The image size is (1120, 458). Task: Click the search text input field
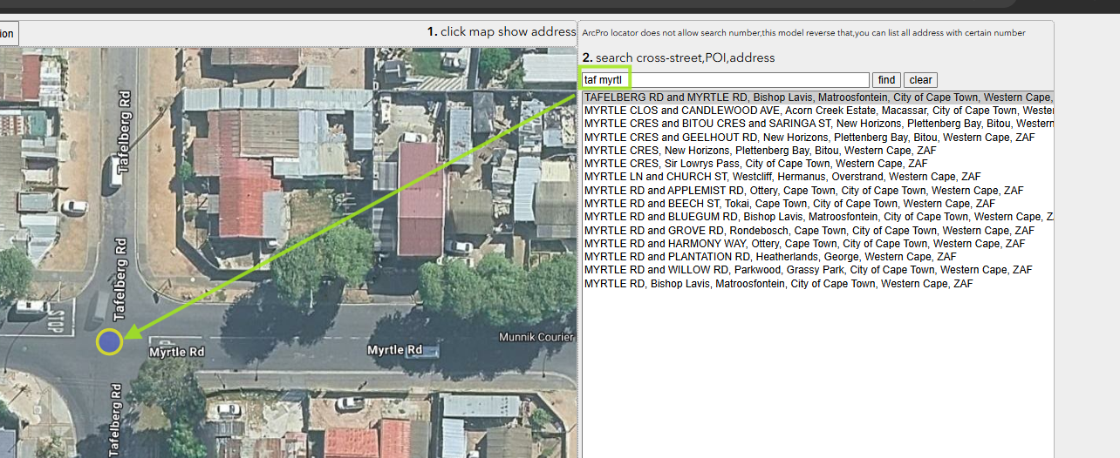[x=726, y=80]
